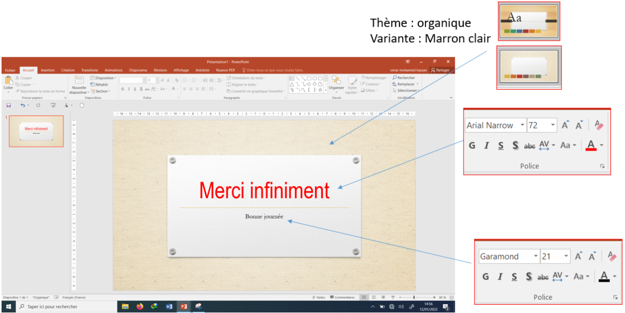The width and height of the screenshot is (625, 313).
Task: Click the Partager share button
Action: coord(440,70)
